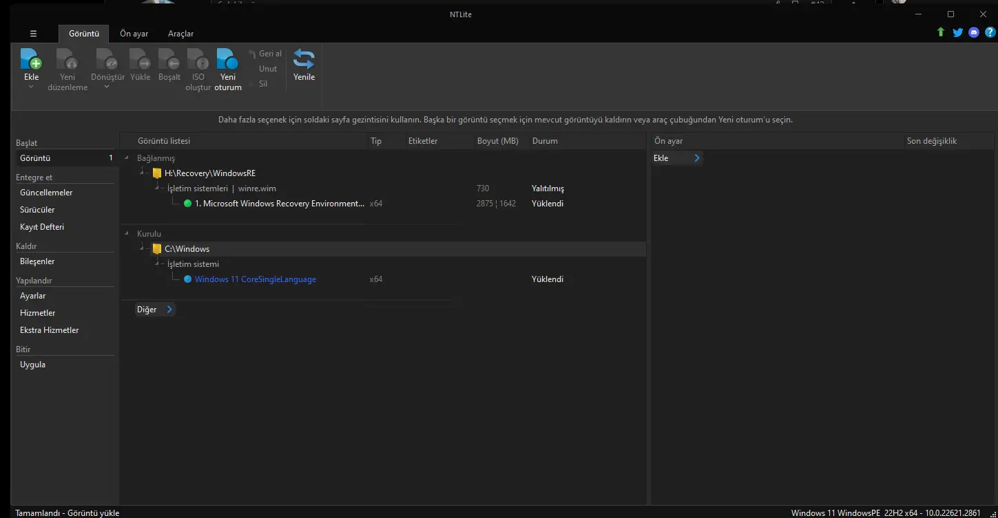Open the Discord link icon

pos(974,32)
